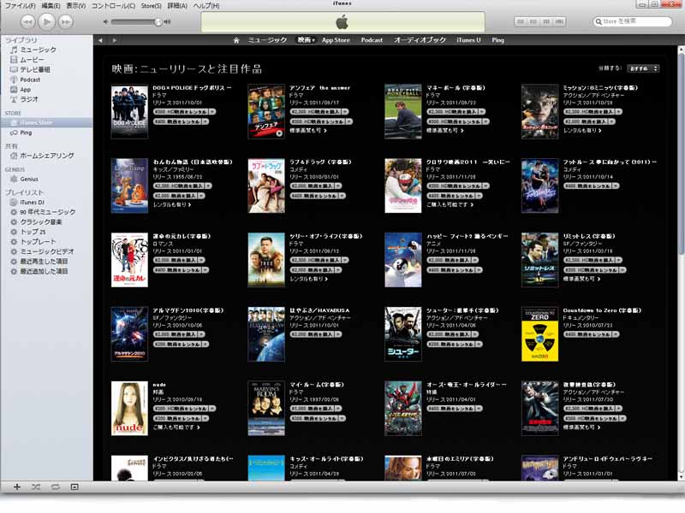Click the next track forward button

(x=66, y=22)
